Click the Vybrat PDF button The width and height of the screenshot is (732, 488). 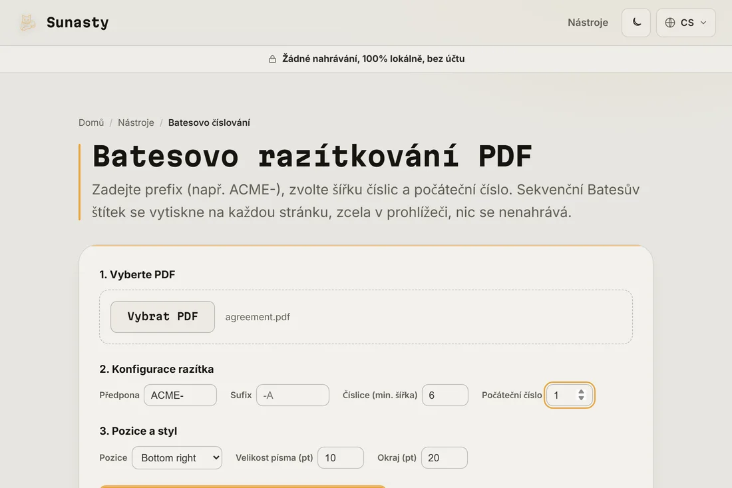pyautogui.click(x=162, y=317)
